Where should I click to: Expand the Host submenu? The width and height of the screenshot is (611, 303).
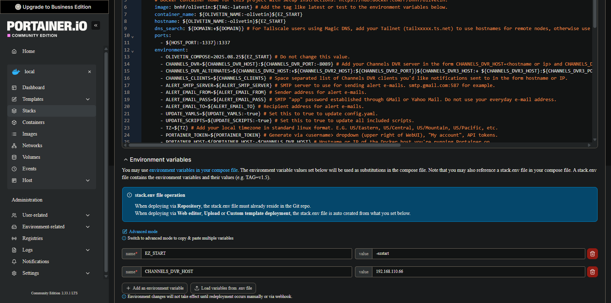coord(88,180)
